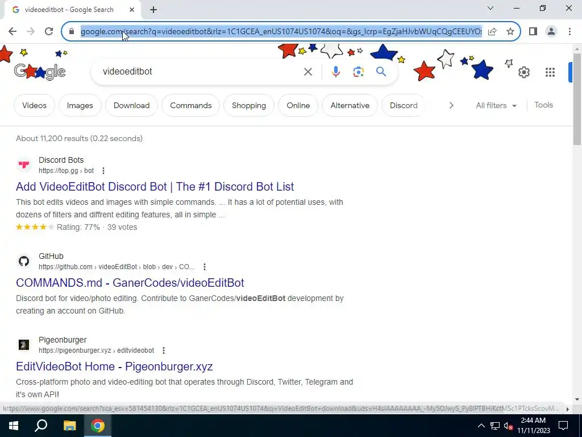Select the Online filter chip
Screen dimensions: 582x437
(x=298, y=105)
